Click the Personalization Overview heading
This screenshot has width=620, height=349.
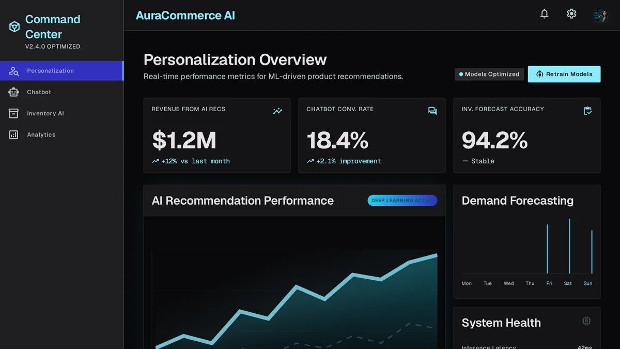pyautogui.click(x=235, y=60)
